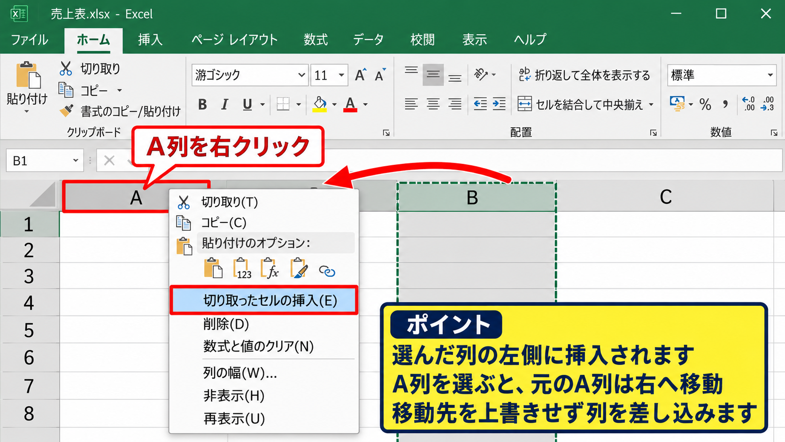Screen dimensions: 785x442
Task: Apply Percent Style
Action: [x=705, y=104]
